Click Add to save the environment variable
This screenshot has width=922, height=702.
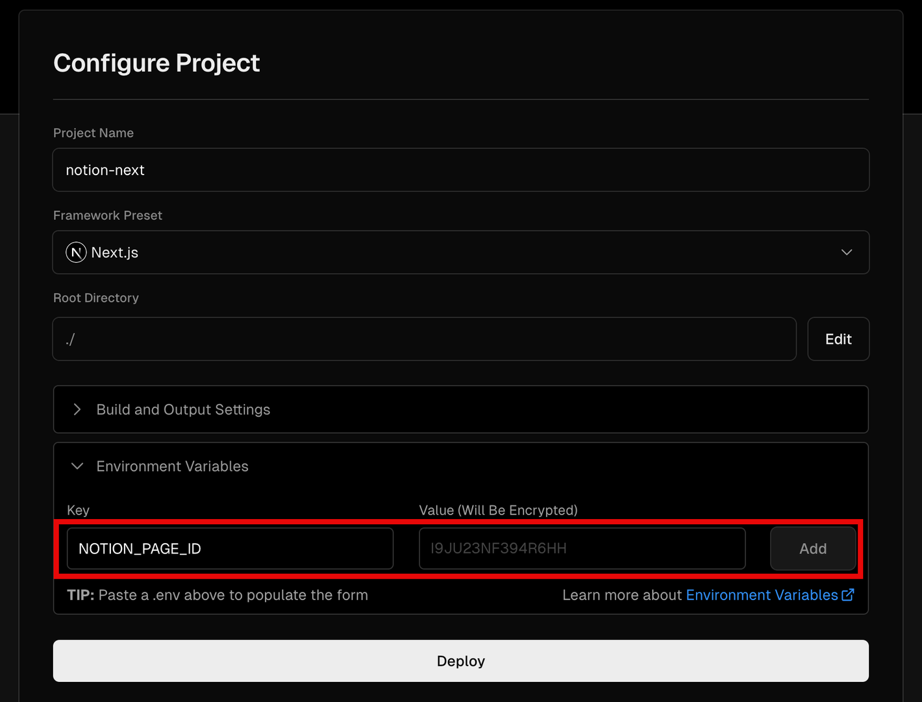point(813,549)
